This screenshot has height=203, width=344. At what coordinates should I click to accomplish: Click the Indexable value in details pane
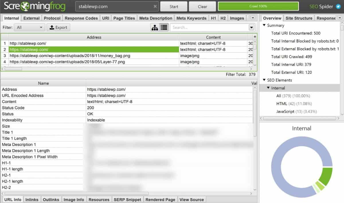point(96,120)
